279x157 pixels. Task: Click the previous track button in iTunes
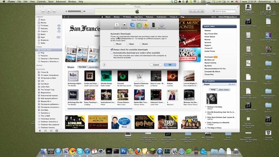tap(43, 11)
